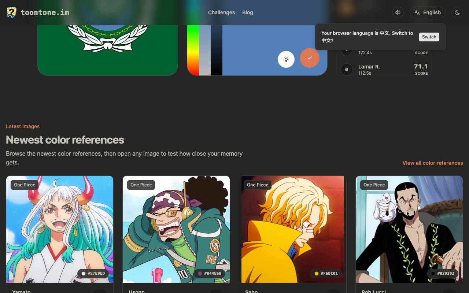The height and width of the screenshot is (293, 469).
Task: Go to the Blog page
Action: 248,12
